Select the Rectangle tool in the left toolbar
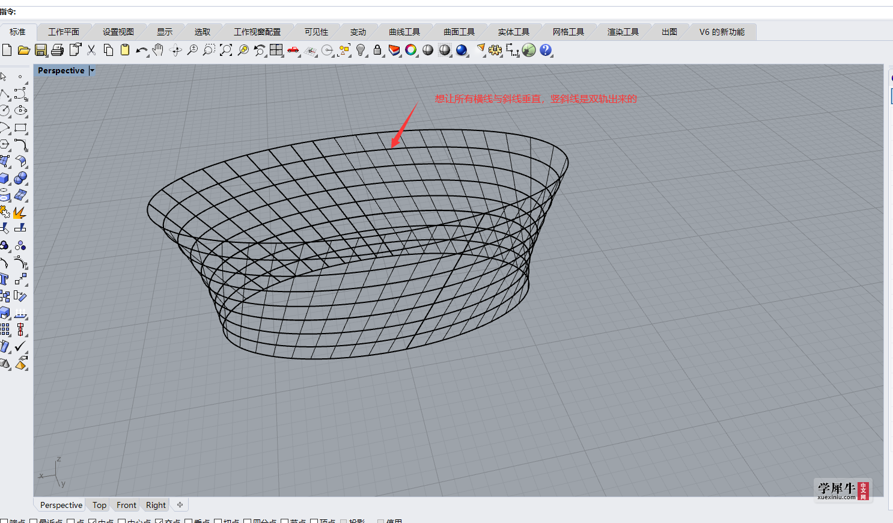 20,127
